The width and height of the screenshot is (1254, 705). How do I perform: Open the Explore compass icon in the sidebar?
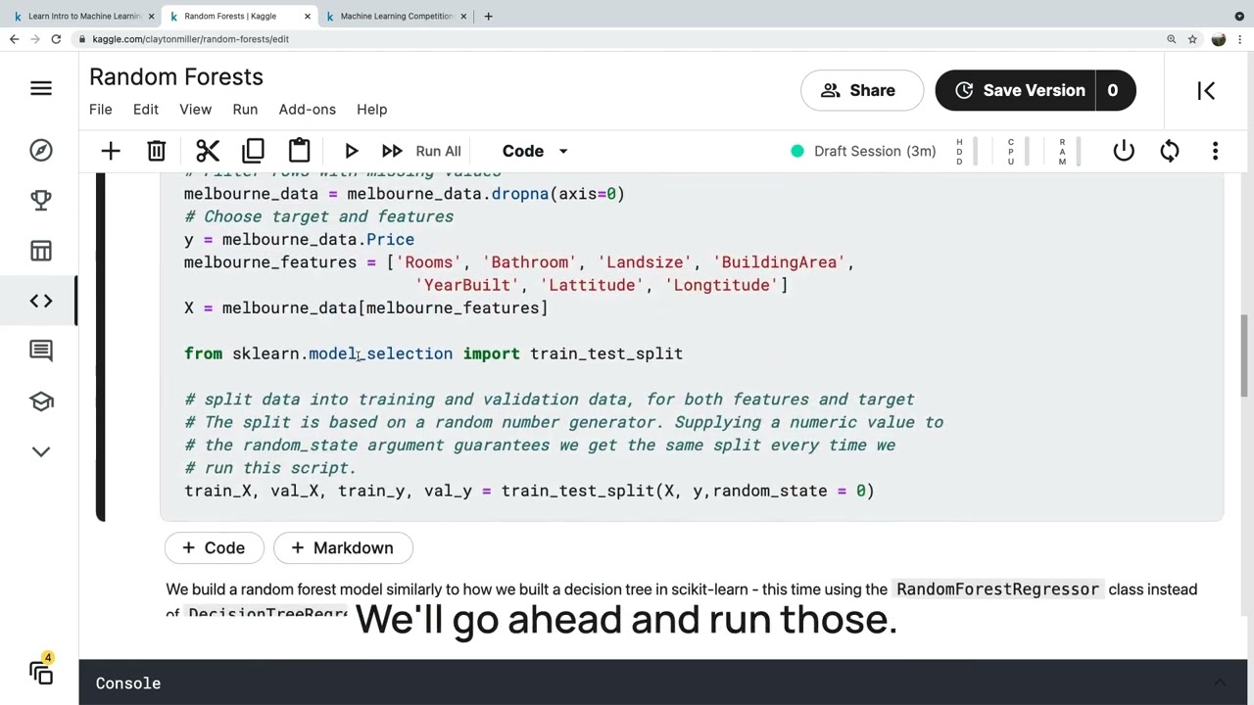(40, 150)
